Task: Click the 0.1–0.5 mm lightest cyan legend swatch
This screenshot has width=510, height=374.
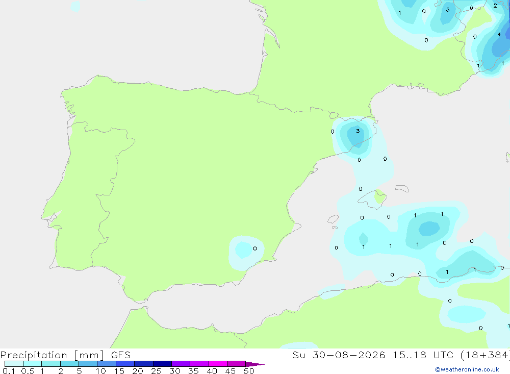Action: (x=14, y=364)
